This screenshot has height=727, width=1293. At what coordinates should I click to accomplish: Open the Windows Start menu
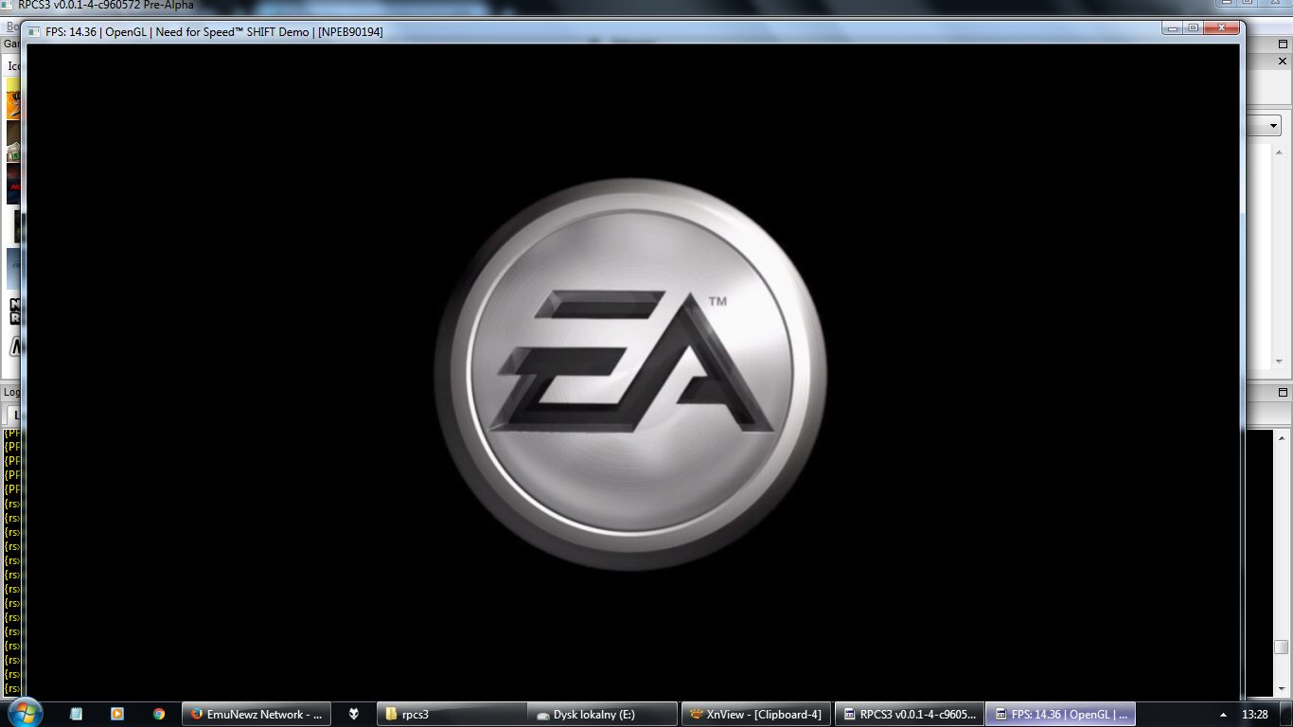pos(24,713)
